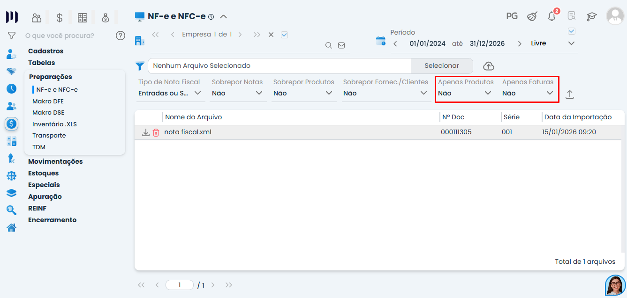Open the help question mark icon

[121, 36]
